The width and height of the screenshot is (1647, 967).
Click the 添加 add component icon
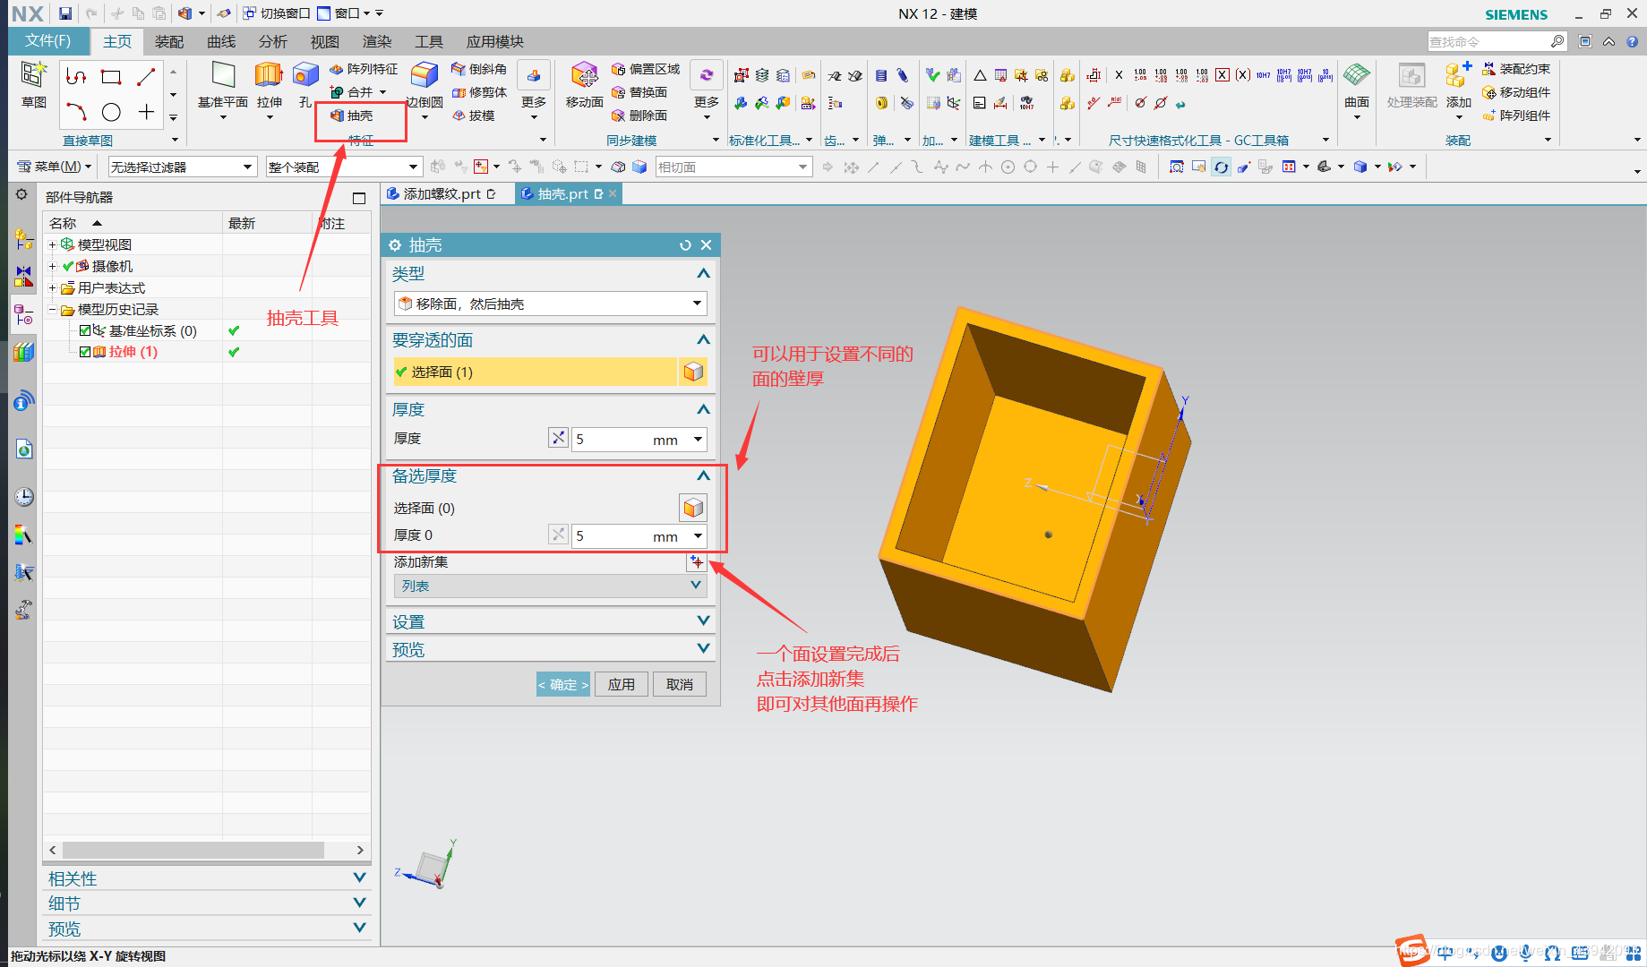(1458, 85)
